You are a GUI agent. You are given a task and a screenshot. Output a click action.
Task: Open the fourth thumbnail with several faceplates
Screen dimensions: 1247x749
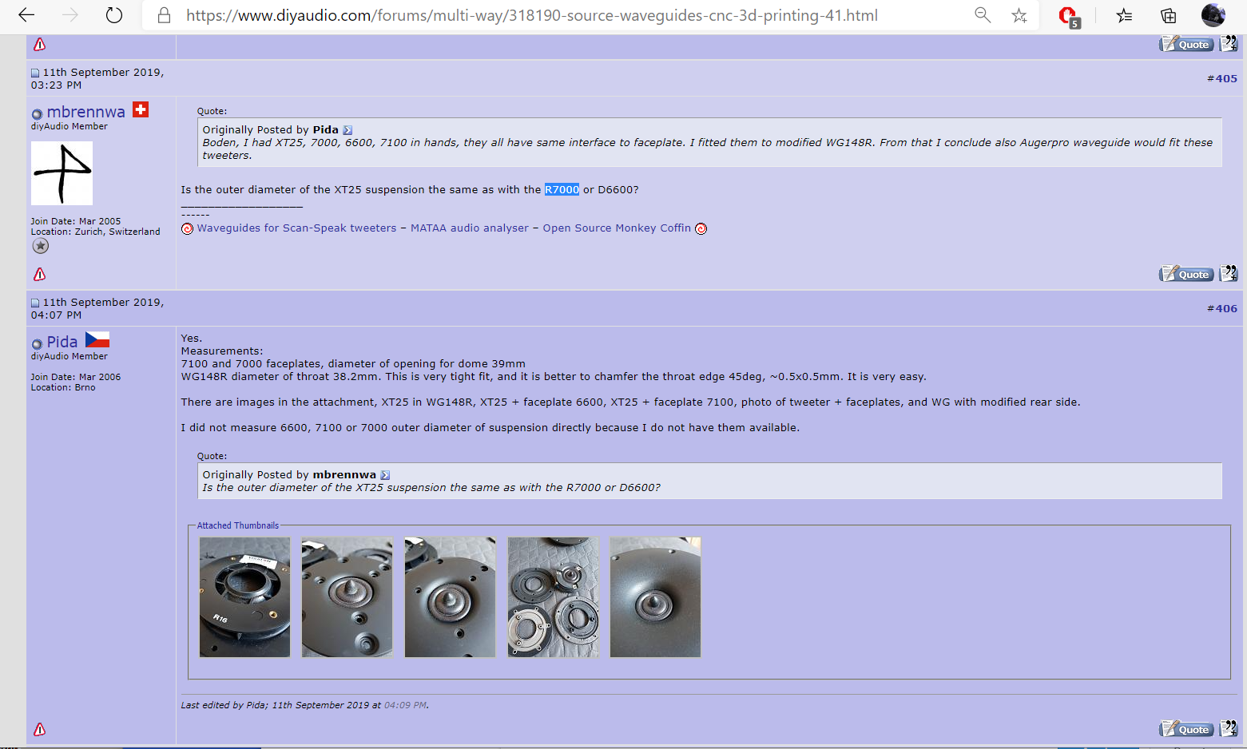(553, 597)
